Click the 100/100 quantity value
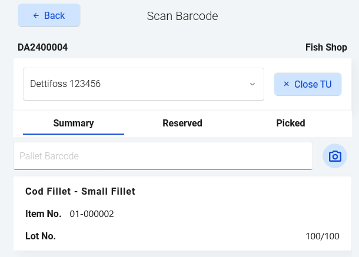 (x=323, y=236)
